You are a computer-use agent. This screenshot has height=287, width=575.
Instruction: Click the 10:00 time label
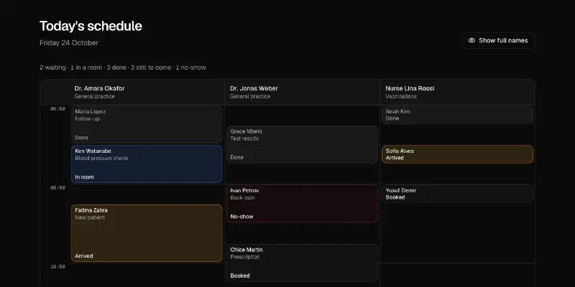coord(58,267)
